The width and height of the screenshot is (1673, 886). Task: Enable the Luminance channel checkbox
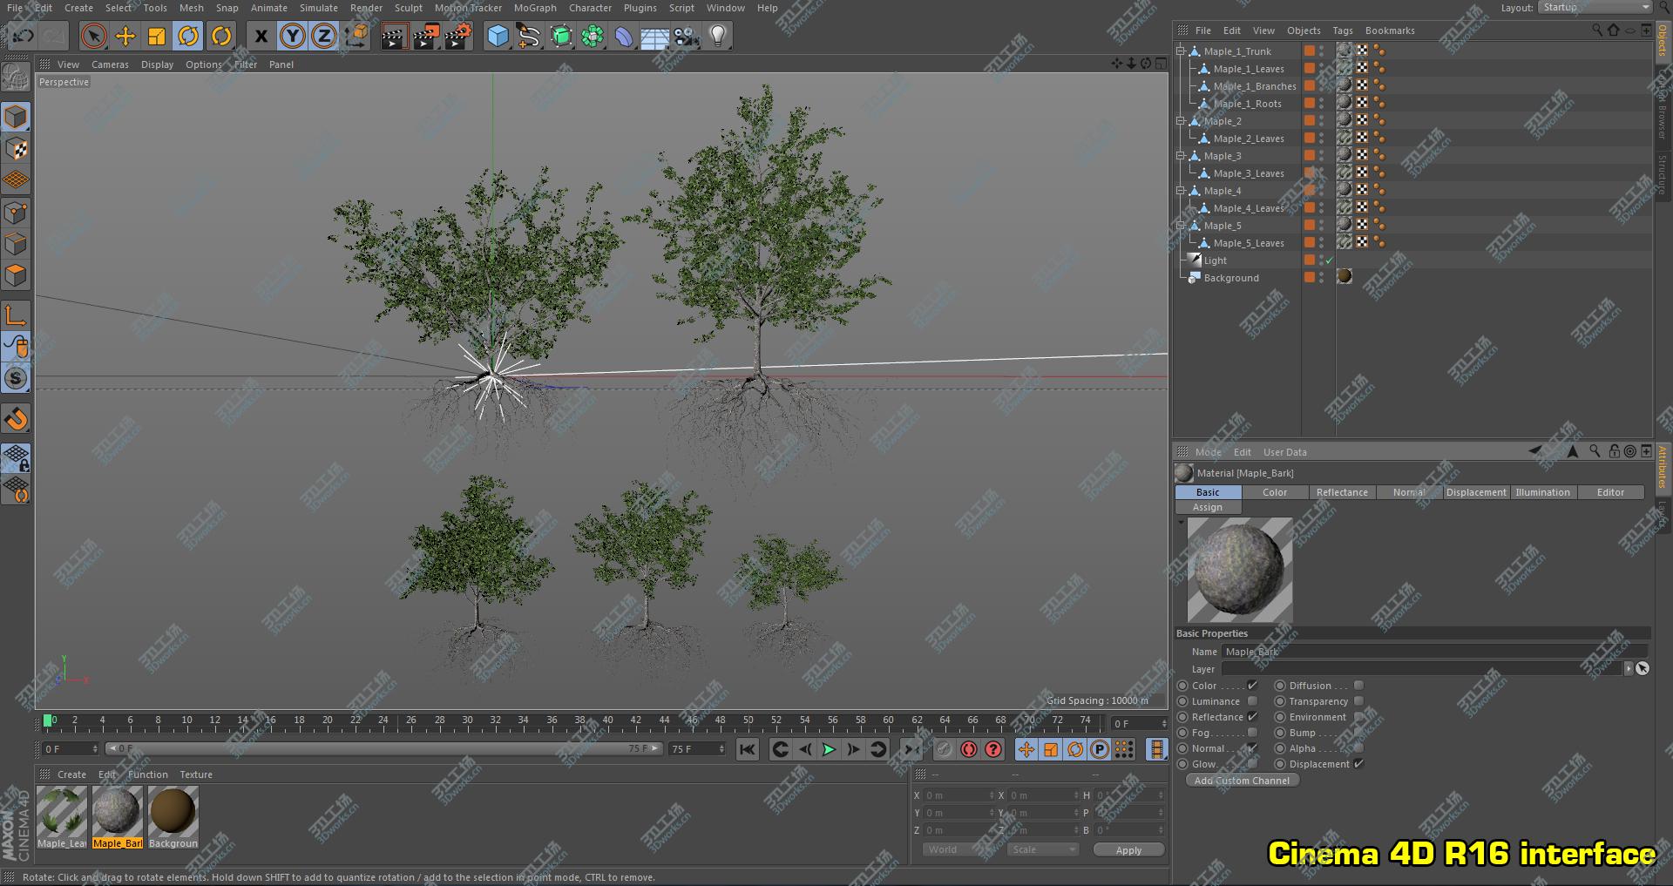1252,701
